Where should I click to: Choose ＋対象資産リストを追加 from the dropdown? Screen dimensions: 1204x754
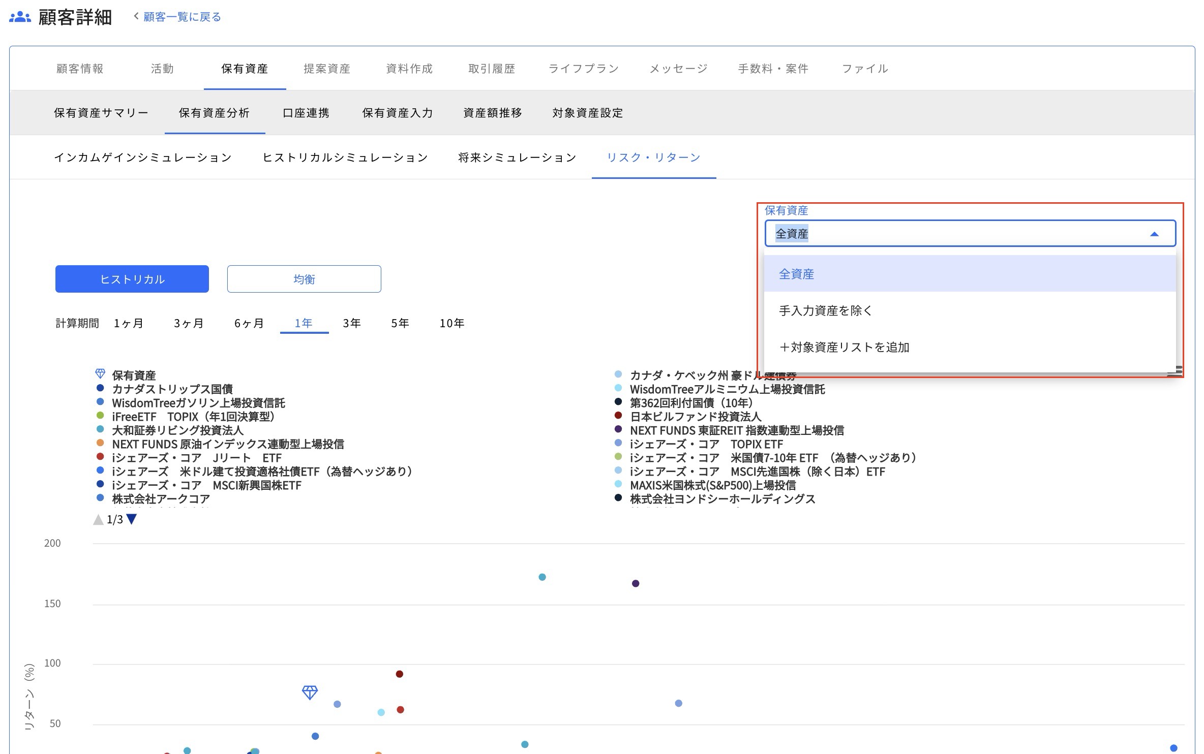(844, 347)
